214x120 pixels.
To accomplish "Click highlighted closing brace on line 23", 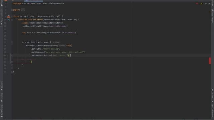I will pyautogui.click(x=31, y=62).
